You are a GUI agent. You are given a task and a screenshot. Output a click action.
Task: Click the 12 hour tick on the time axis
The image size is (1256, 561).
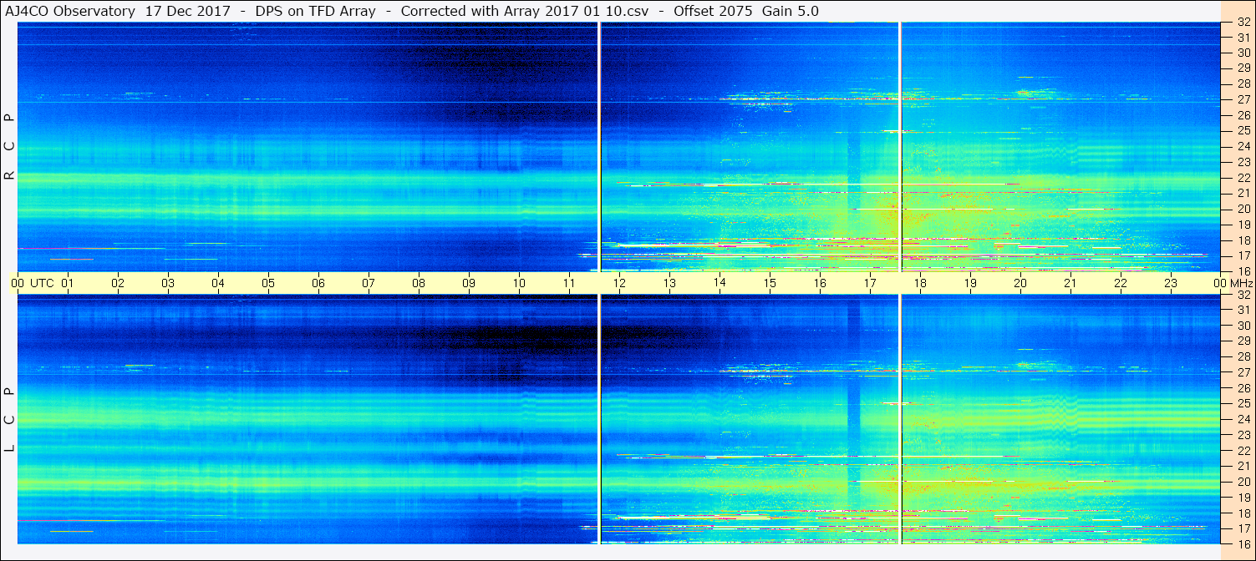pyautogui.click(x=619, y=283)
